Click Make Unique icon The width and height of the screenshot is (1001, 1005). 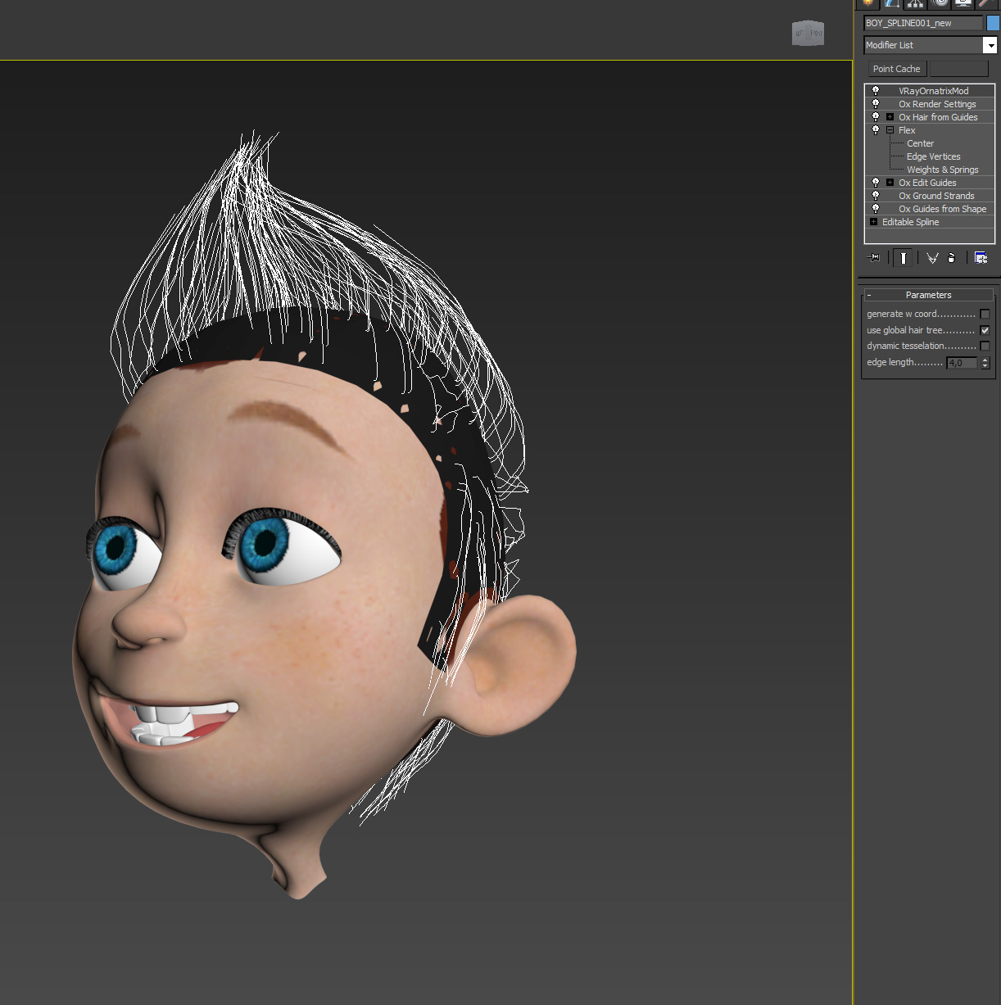[932, 258]
